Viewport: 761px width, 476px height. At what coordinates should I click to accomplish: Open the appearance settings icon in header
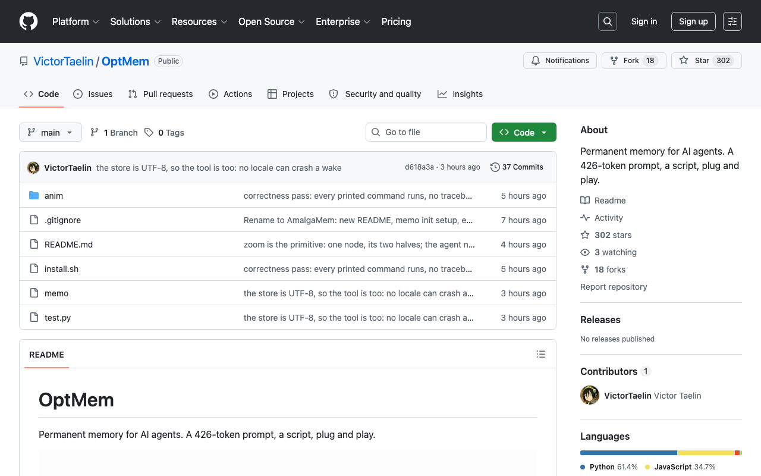[732, 21]
